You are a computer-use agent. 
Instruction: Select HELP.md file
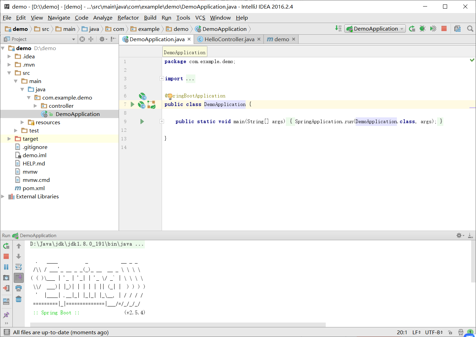[x=34, y=163]
